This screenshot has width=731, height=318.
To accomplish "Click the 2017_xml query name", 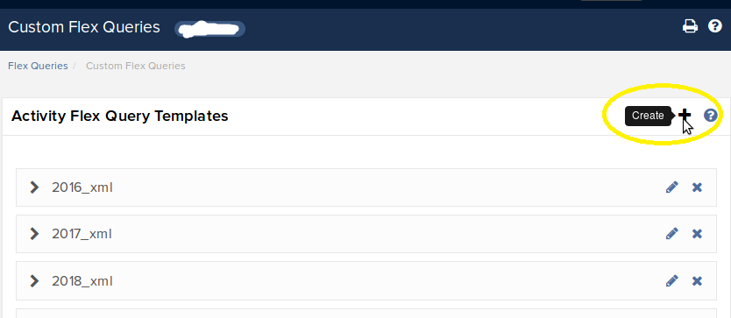I will point(82,234).
